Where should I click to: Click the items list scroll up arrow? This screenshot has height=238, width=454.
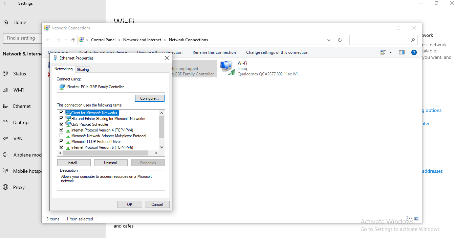161,113
